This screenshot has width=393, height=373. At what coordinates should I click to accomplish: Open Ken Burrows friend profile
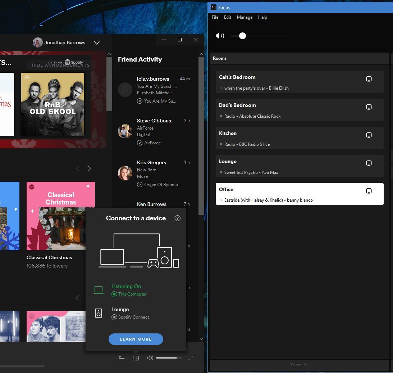(152, 204)
